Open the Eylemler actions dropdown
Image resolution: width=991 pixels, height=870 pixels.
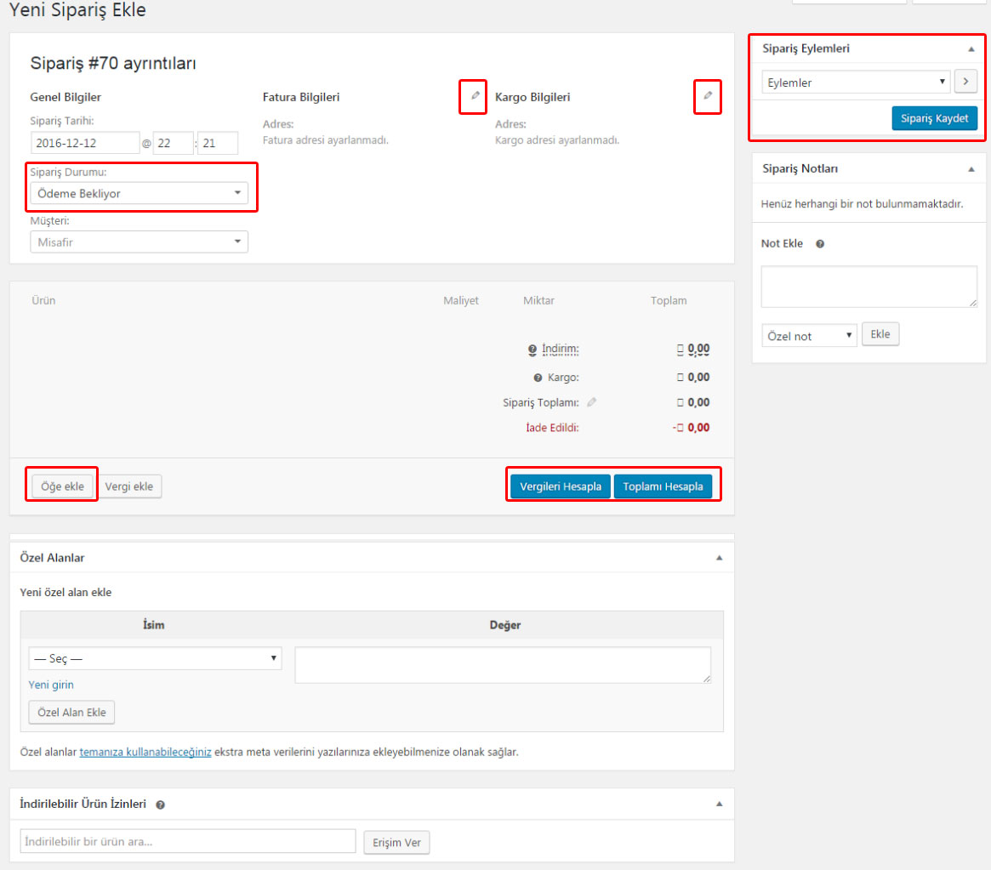click(856, 82)
